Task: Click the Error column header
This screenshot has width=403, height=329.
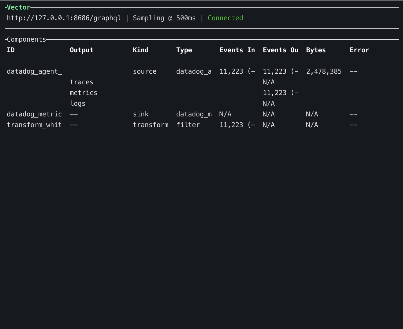Action: point(359,50)
